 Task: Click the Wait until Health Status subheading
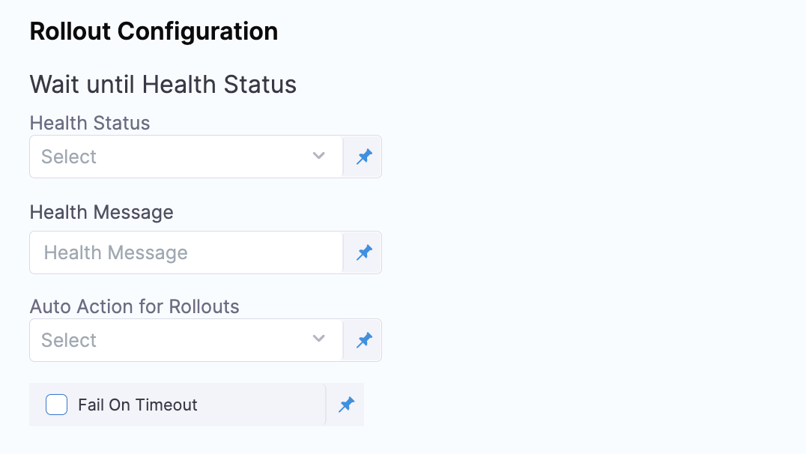coord(163,85)
